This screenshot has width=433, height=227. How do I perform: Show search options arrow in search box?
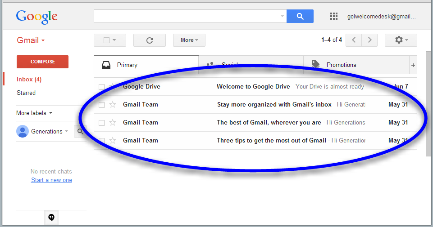coord(282,16)
